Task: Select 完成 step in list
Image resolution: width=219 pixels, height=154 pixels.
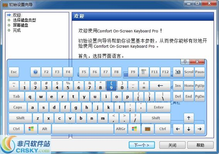Action: 17,30
